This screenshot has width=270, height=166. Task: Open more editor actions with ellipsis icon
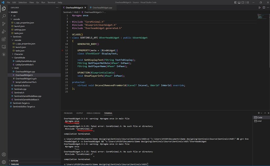(x=268, y=8)
